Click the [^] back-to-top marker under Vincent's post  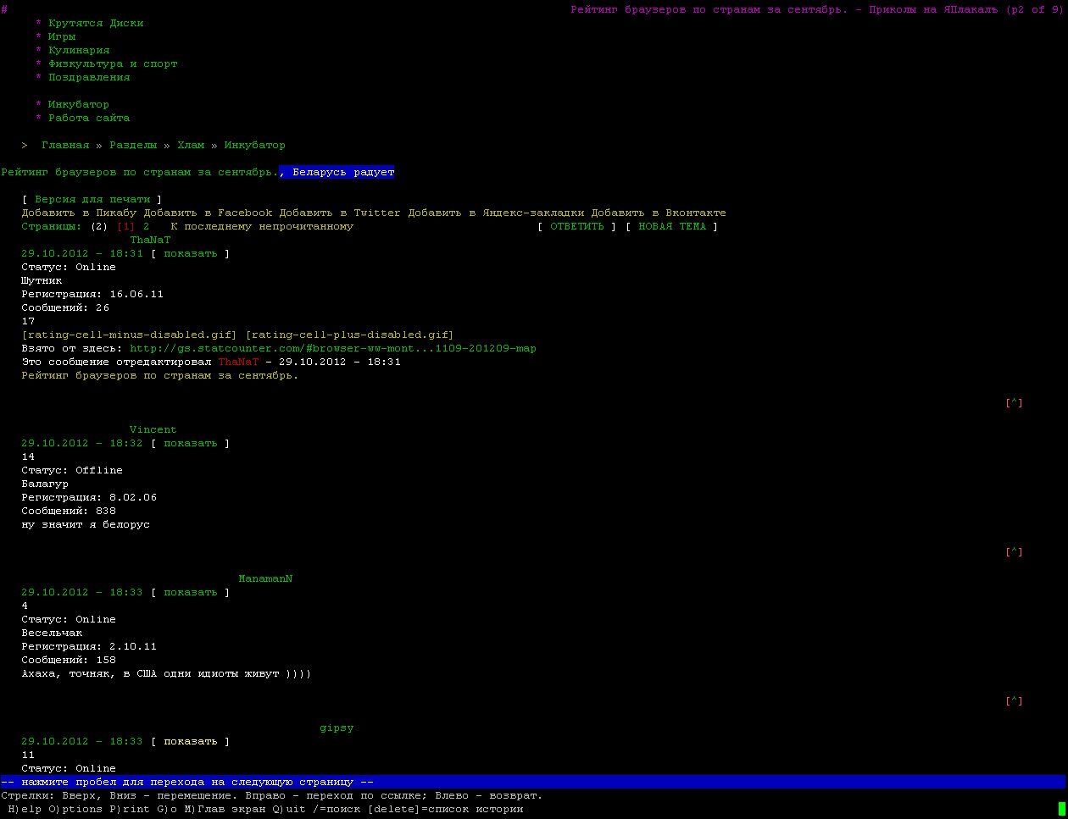[1013, 552]
